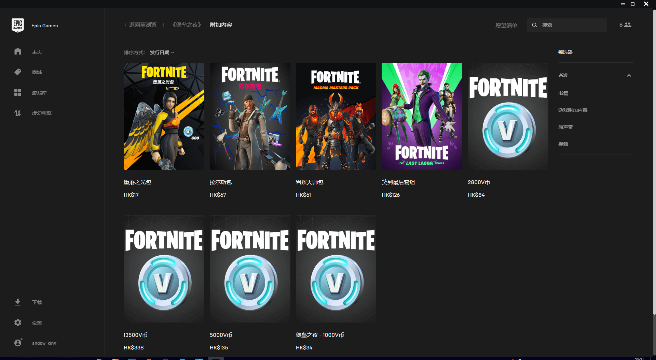This screenshot has width=656, height=360.
Task: Select 主页 in the sidebar
Action: 37,52
